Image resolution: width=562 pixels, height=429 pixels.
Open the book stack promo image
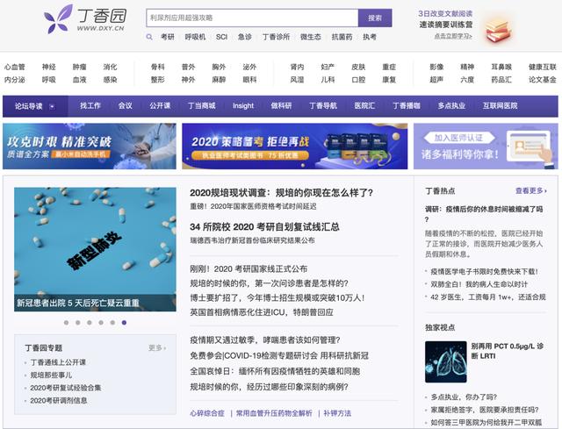(x=498, y=30)
